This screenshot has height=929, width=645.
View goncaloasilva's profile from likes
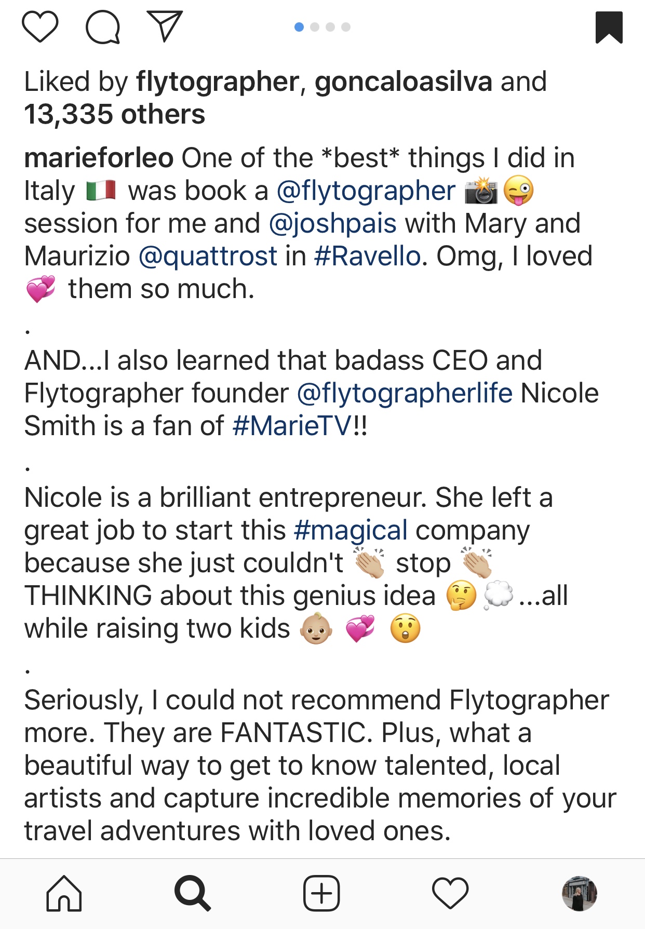coord(403,82)
